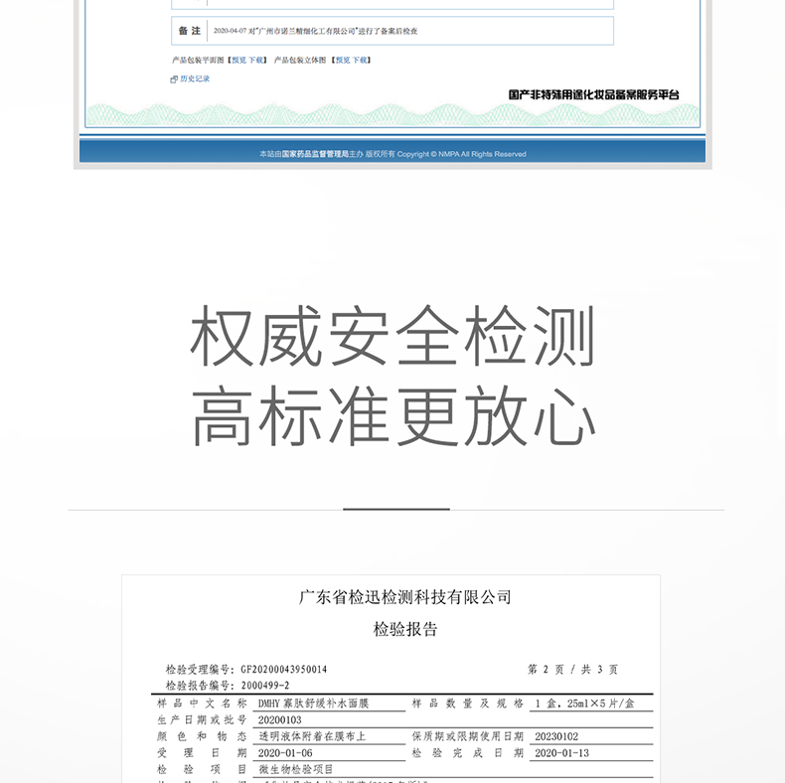Select acceptance number GF20200043950014
The width and height of the screenshot is (785, 783).
pos(284,670)
